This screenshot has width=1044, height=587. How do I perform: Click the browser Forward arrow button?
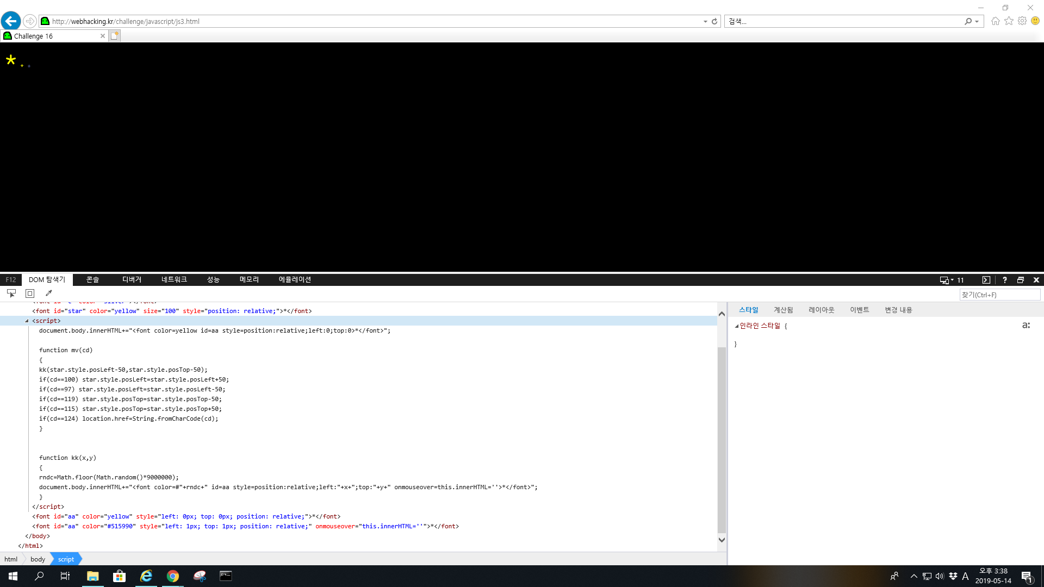(x=30, y=21)
